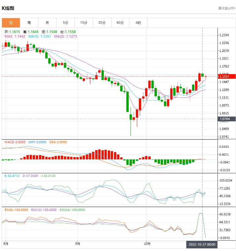Open the 60分 interval tab
This screenshot has height=251, width=236.
120,23
